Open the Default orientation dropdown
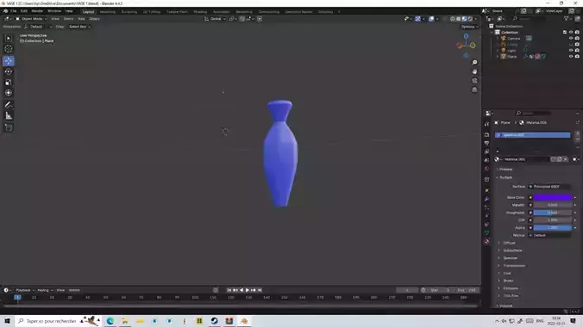This screenshot has height=327, width=583. click(38, 27)
